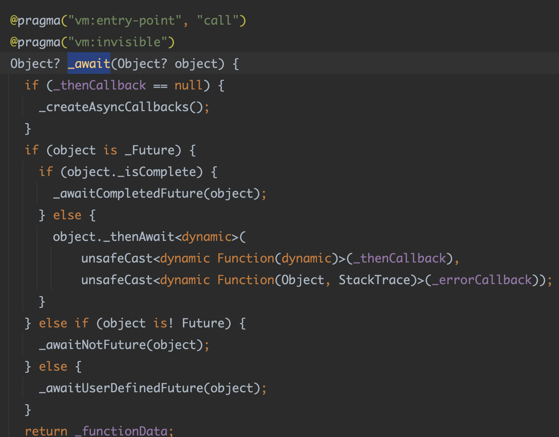
Task: Click the null keyword
Action: [x=189, y=85]
